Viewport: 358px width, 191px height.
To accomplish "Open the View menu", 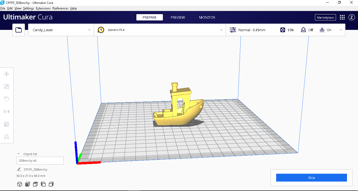I will click(x=18, y=8).
